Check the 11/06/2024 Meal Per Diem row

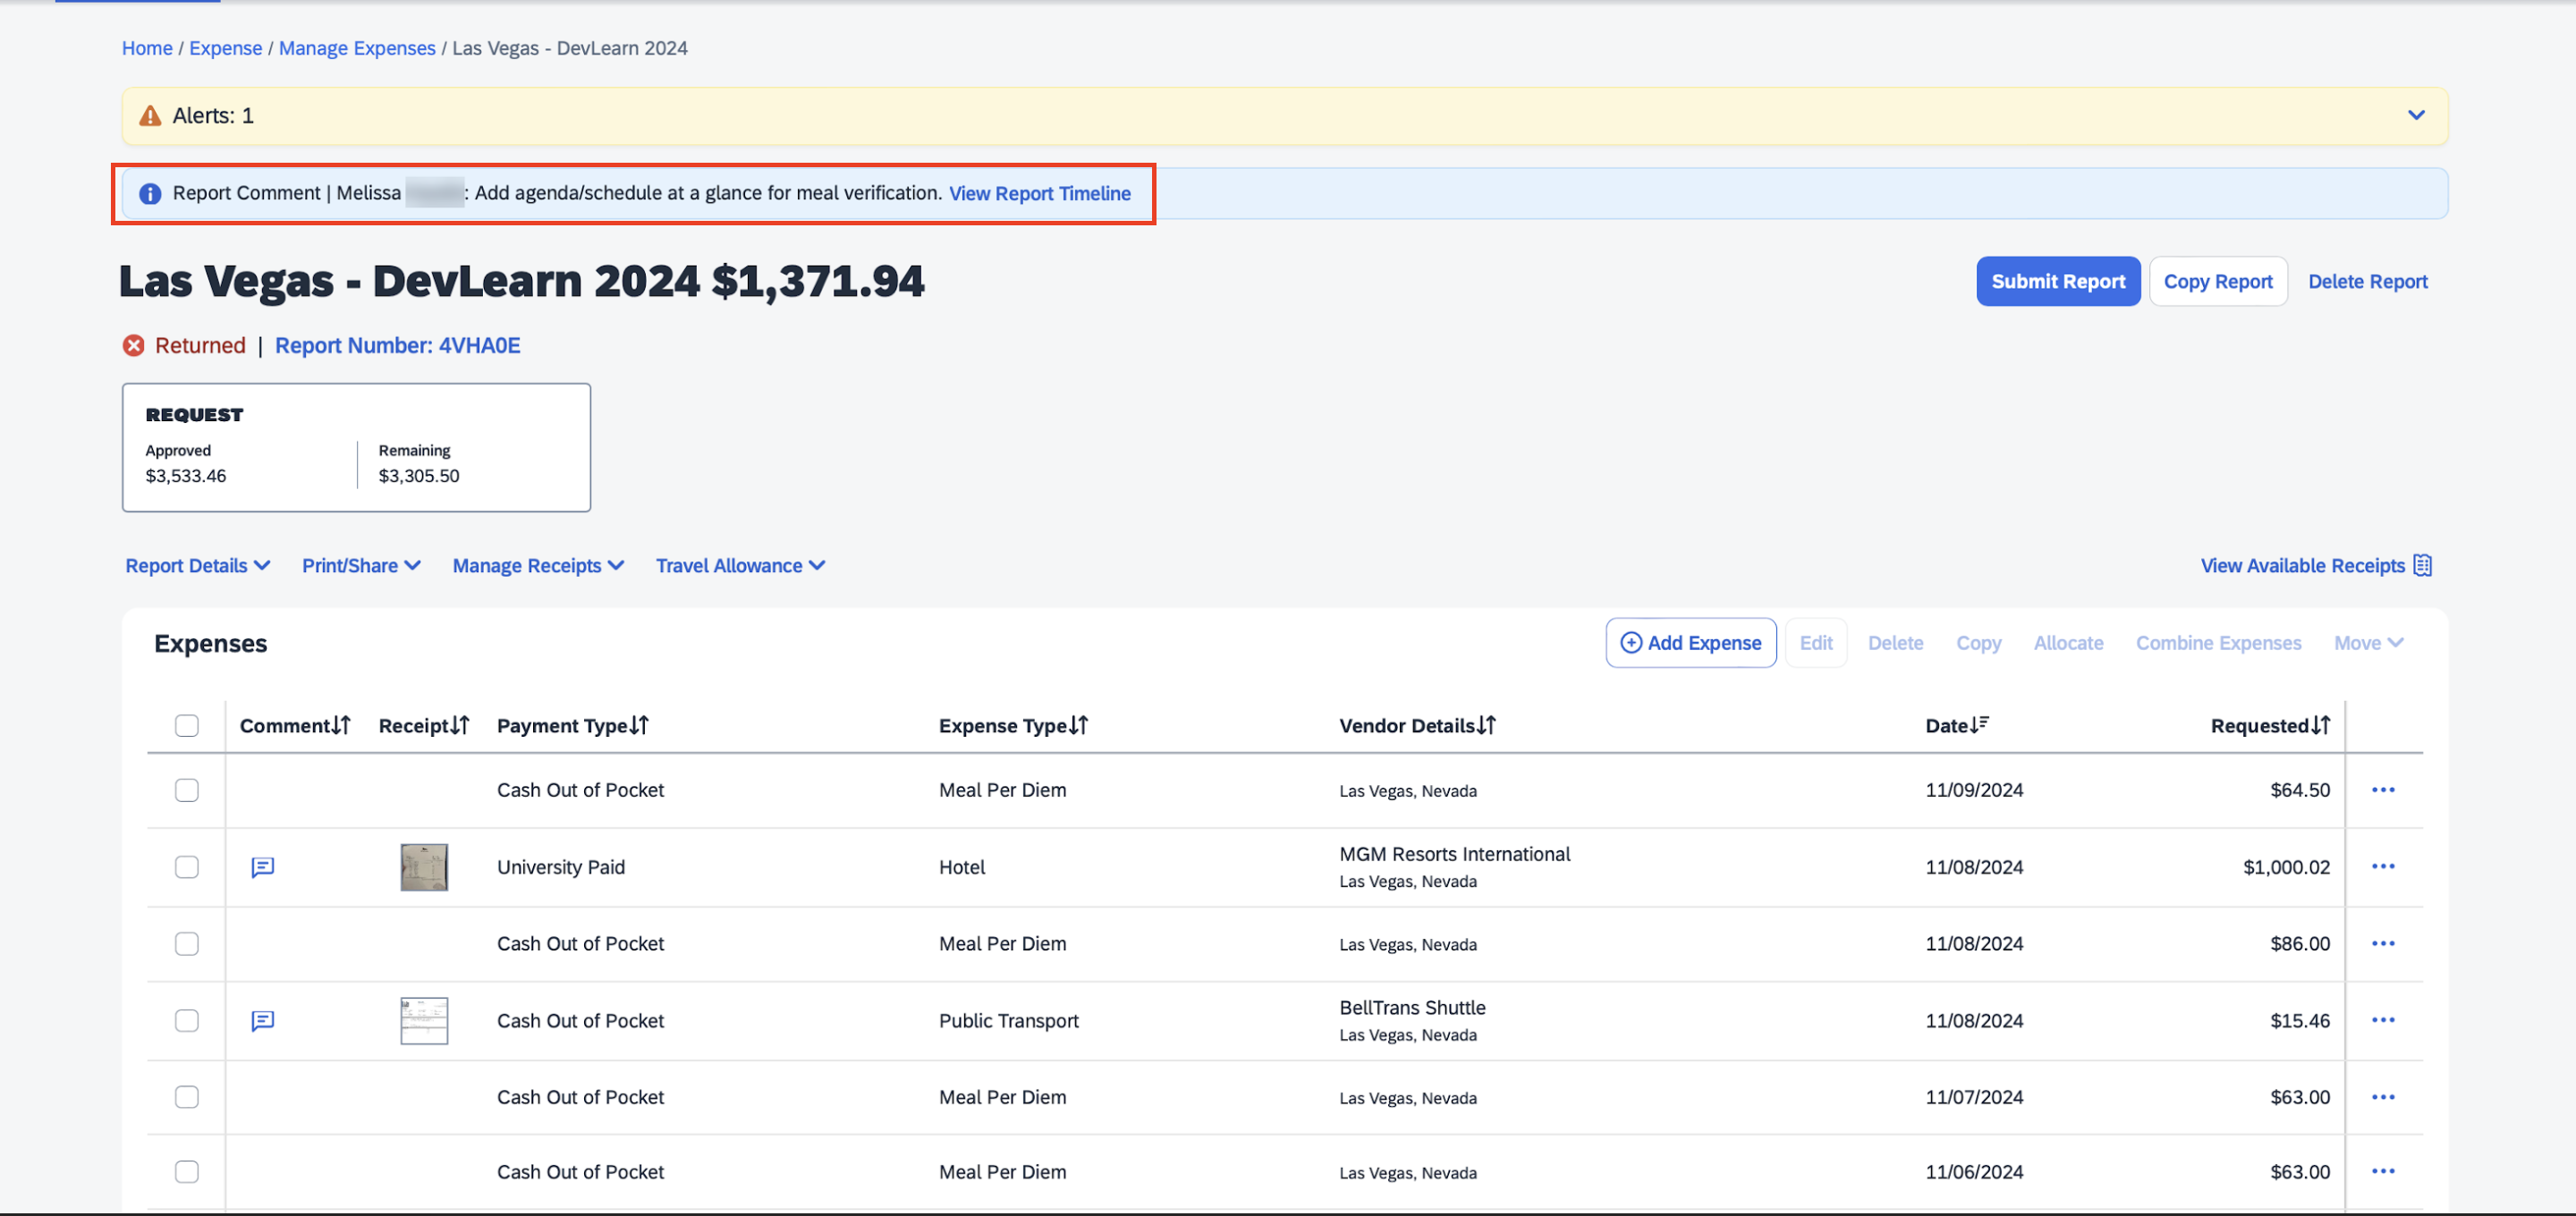(187, 1172)
